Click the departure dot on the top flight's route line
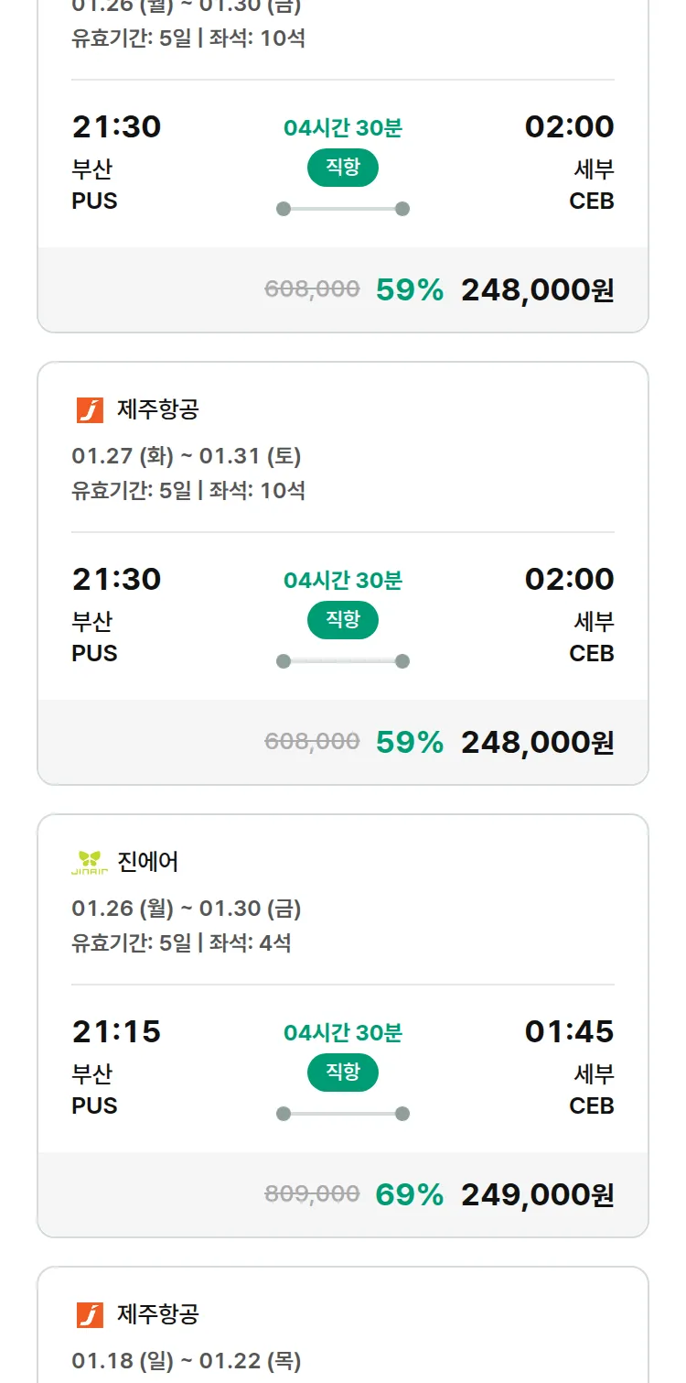The width and height of the screenshot is (686, 1383). click(284, 209)
